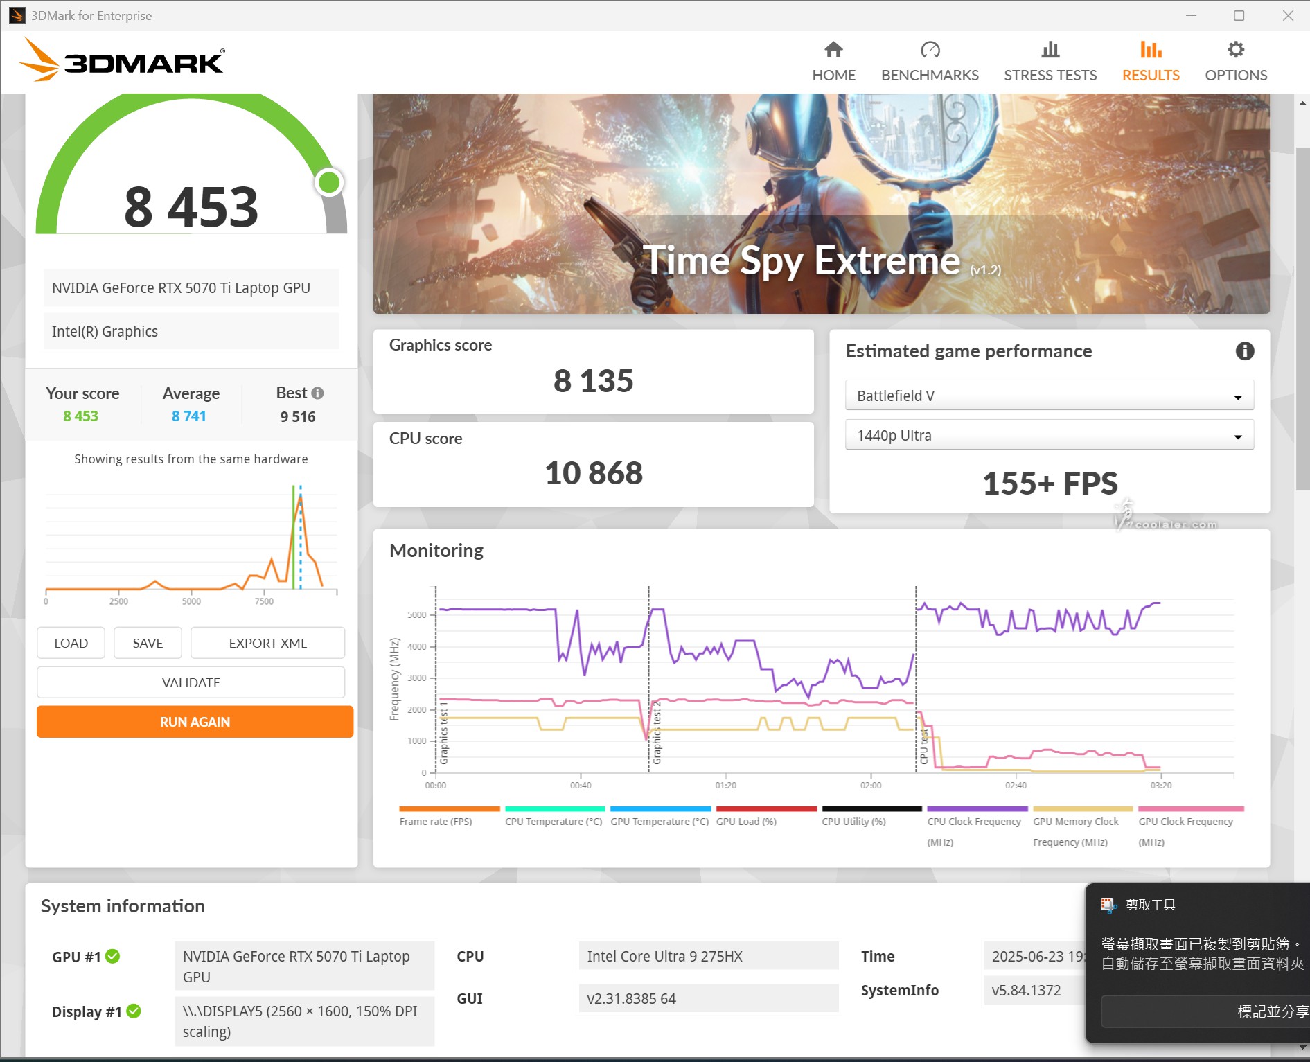Screen dimensions: 1310x1062
Task: Open Estimated game performance info icon
Action: (x=1244, y=351)
